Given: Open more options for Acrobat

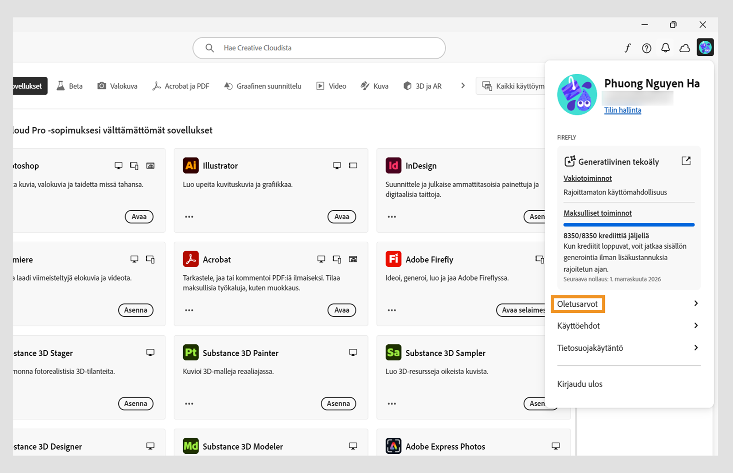Looking at the screenshot, I should 189,310.
